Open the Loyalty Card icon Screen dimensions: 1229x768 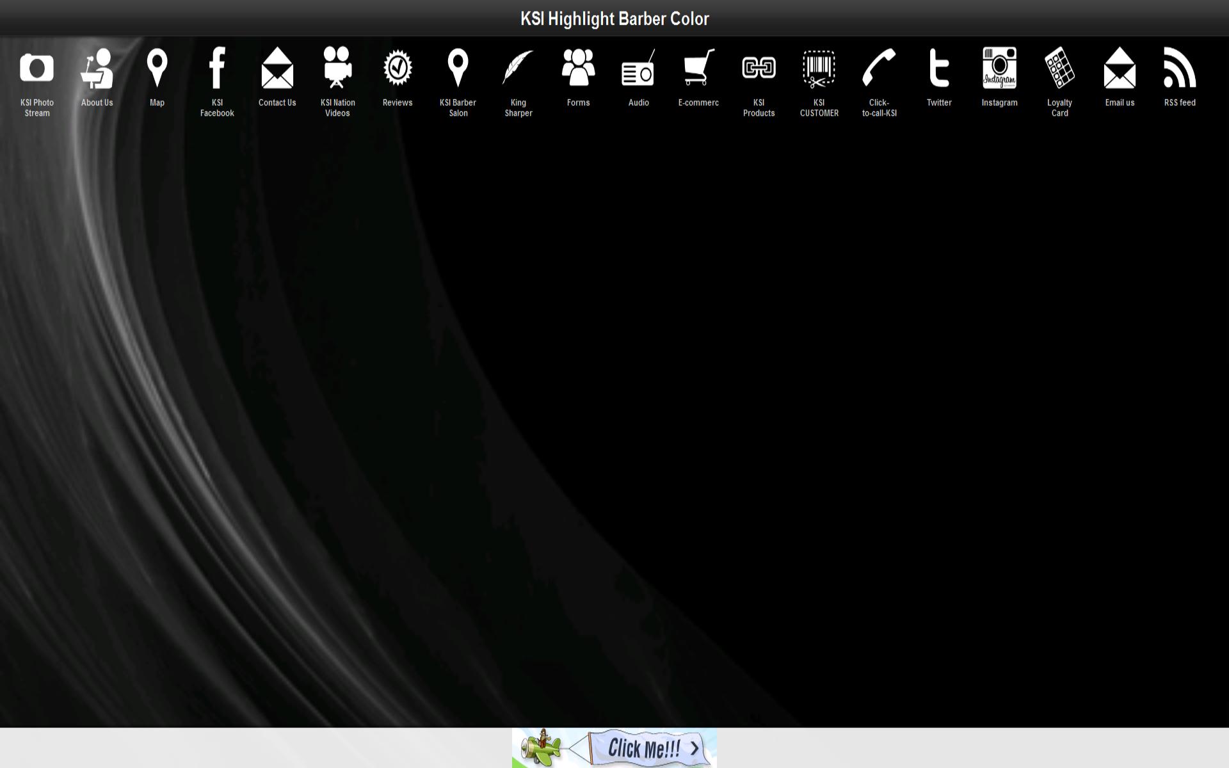[1059, 68]
